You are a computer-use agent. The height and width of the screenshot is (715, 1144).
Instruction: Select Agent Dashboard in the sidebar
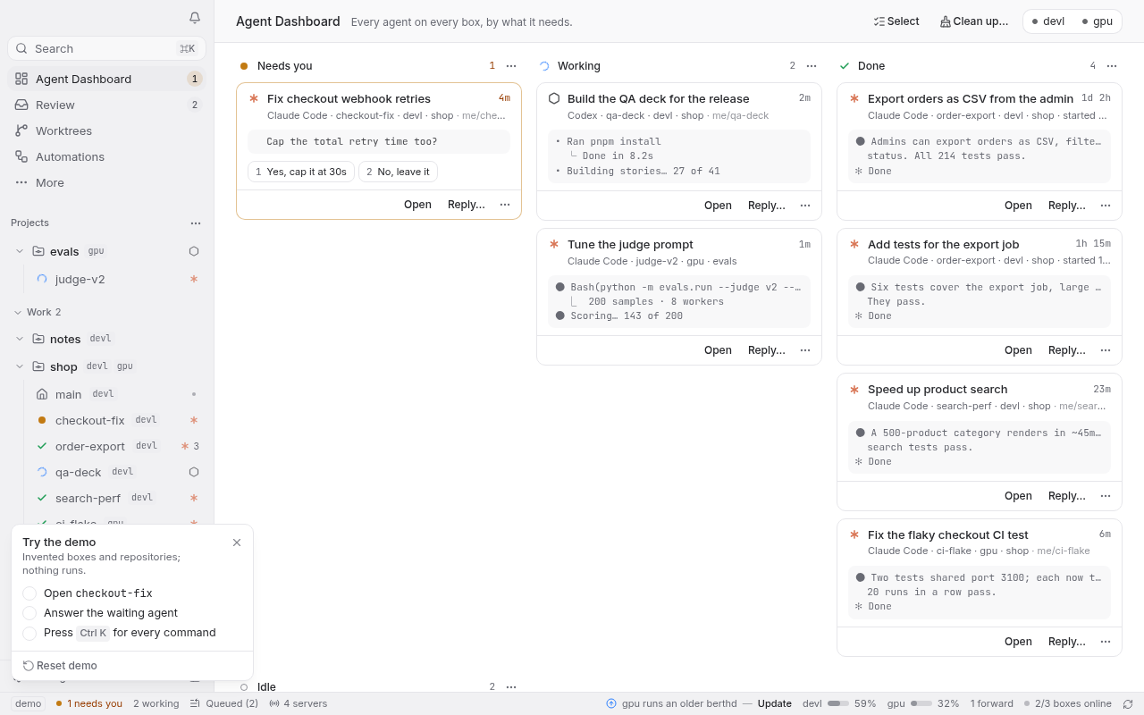point(107,79)
